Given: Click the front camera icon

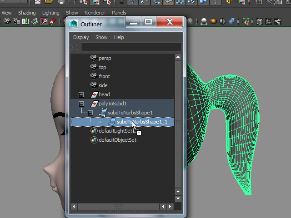Looking at the screenshot, I should click(x=94, y=76).
